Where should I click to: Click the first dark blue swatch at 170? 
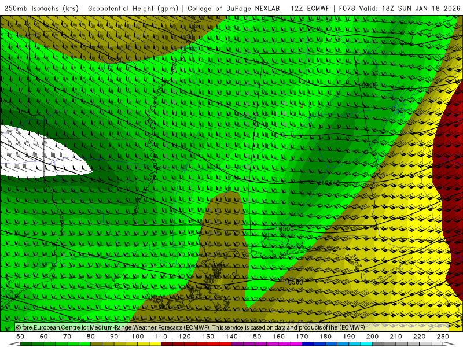tap(308, 344)
